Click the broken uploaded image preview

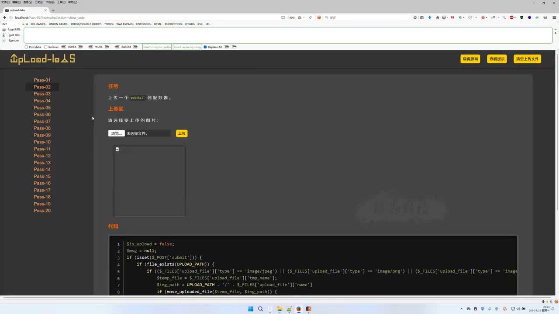point(149,181)
